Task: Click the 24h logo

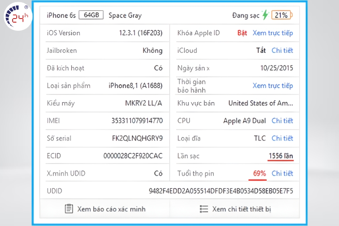Action: (18, 16)
